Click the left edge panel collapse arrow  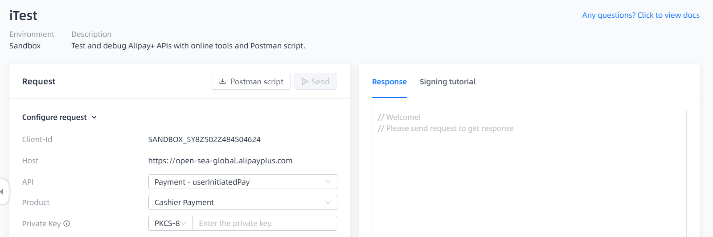(2, 192)
